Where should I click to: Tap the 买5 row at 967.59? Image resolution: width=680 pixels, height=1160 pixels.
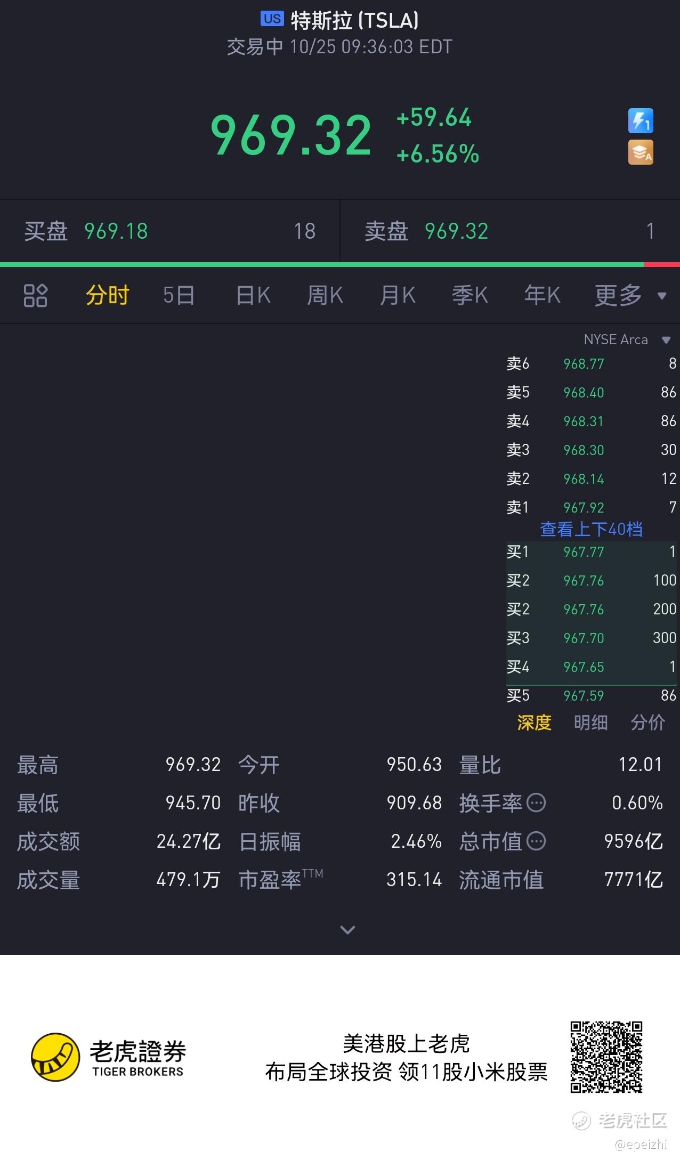591,695
